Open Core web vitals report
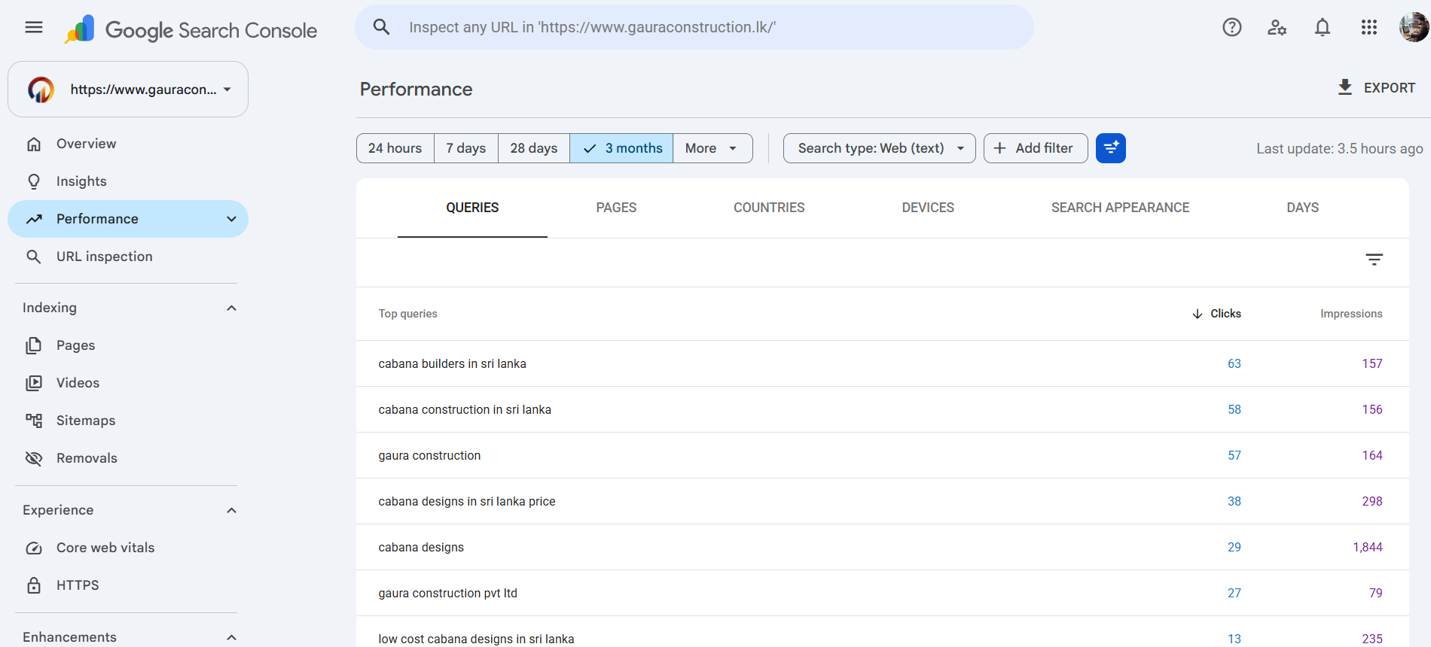Screen dimensions: 1431x647 128,548
